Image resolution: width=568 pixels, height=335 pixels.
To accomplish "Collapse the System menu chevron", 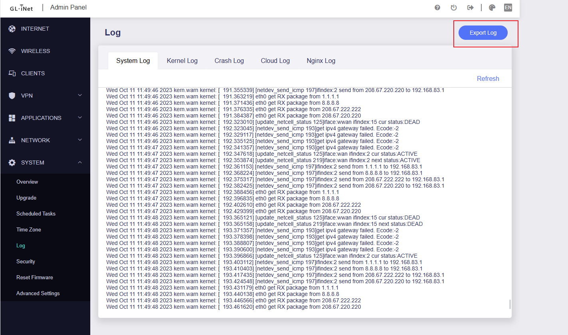I will (80, 162).
